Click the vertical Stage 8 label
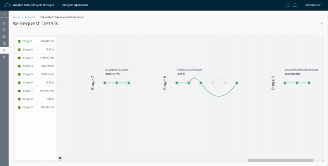 tap(165, 83)
